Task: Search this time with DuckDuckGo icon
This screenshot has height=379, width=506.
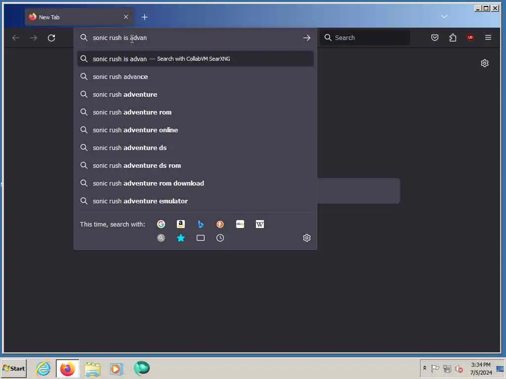Action: click(x=220, y=224)
